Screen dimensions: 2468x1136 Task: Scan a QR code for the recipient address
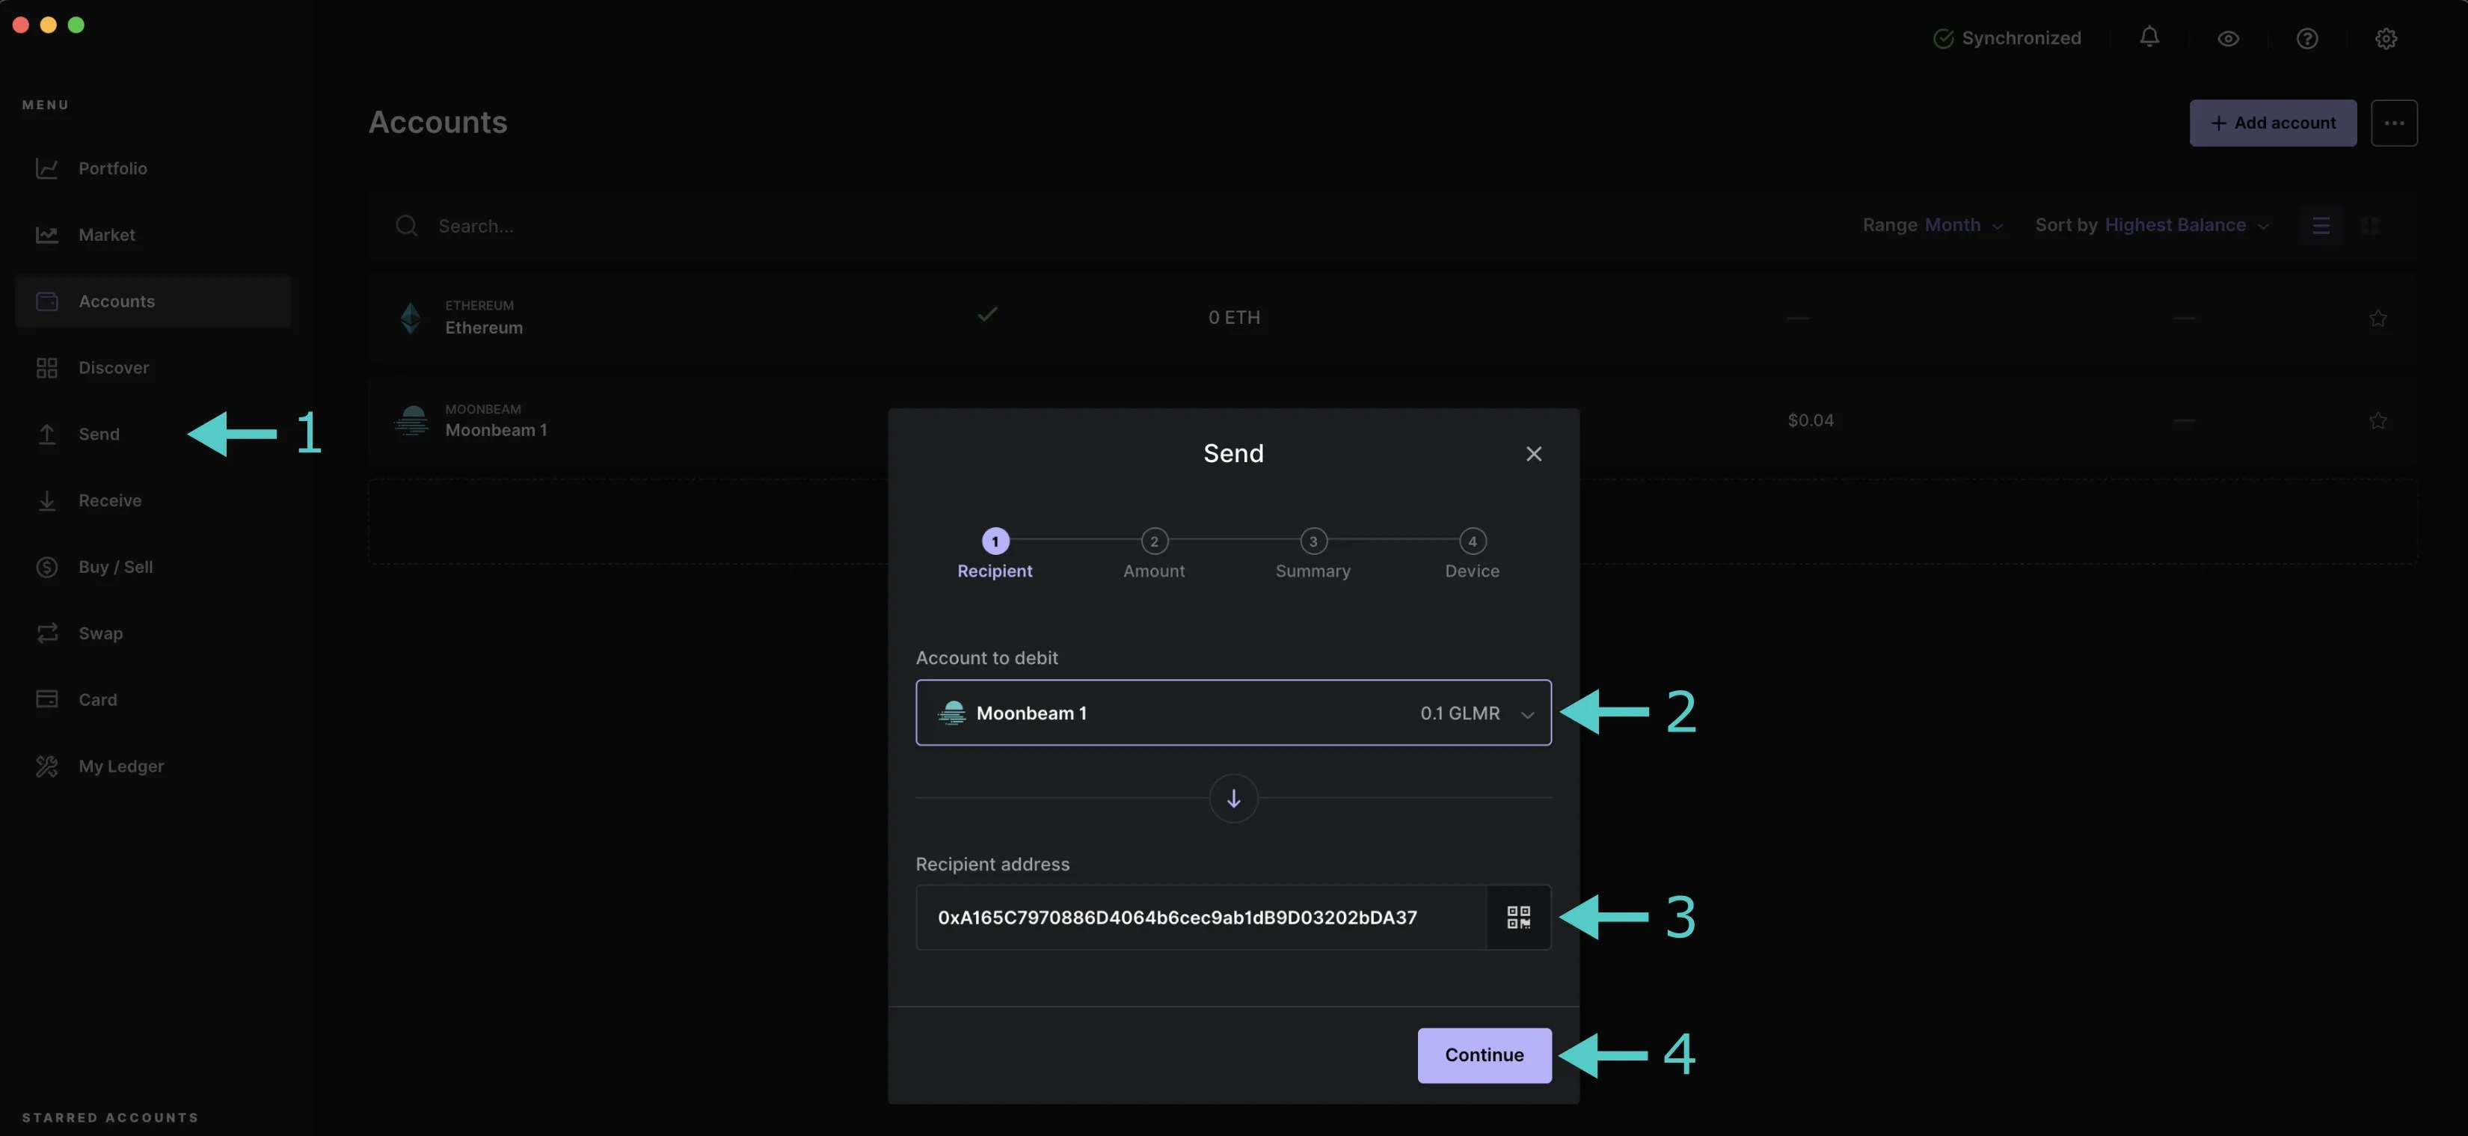[x=1517, y=917]
